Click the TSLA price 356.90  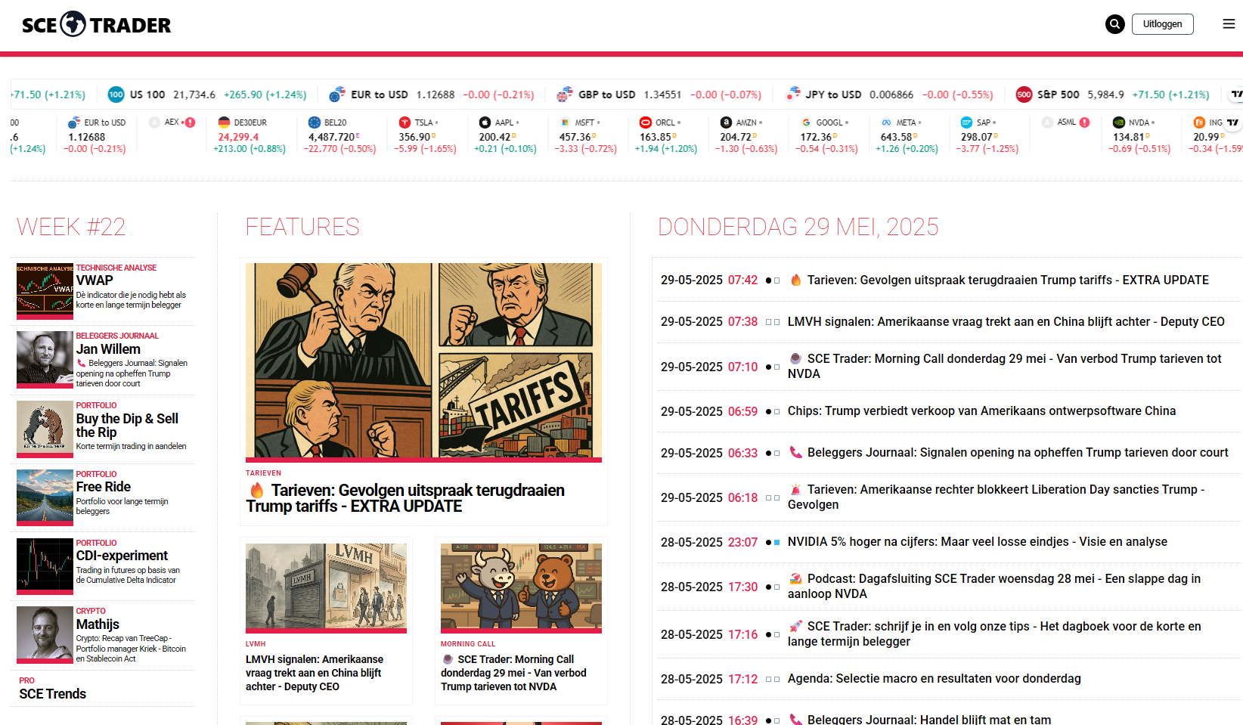point(415,137)
